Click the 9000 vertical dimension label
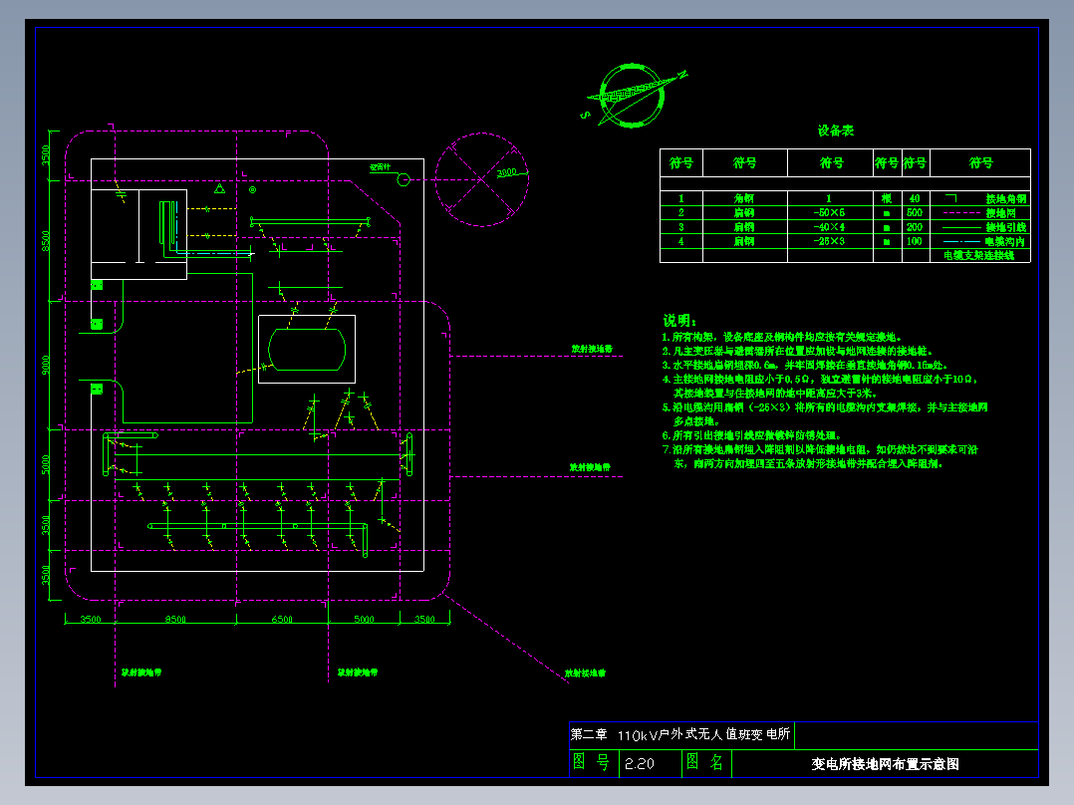Viewport: 1074px width, 805px height. (x=45, y=365)
